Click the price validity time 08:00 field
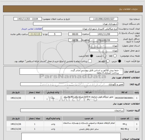The image size is (145, 140). coord(75,40)
